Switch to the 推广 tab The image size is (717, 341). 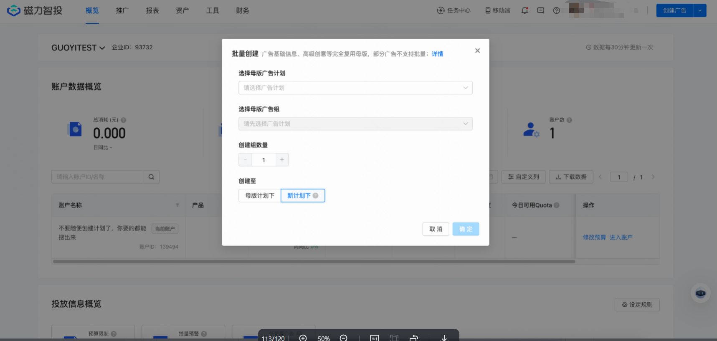tap(122, 11)
